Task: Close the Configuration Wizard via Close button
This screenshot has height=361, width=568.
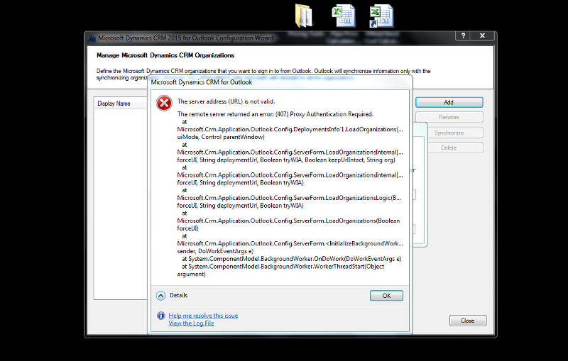Action: (x=468, y=321)
